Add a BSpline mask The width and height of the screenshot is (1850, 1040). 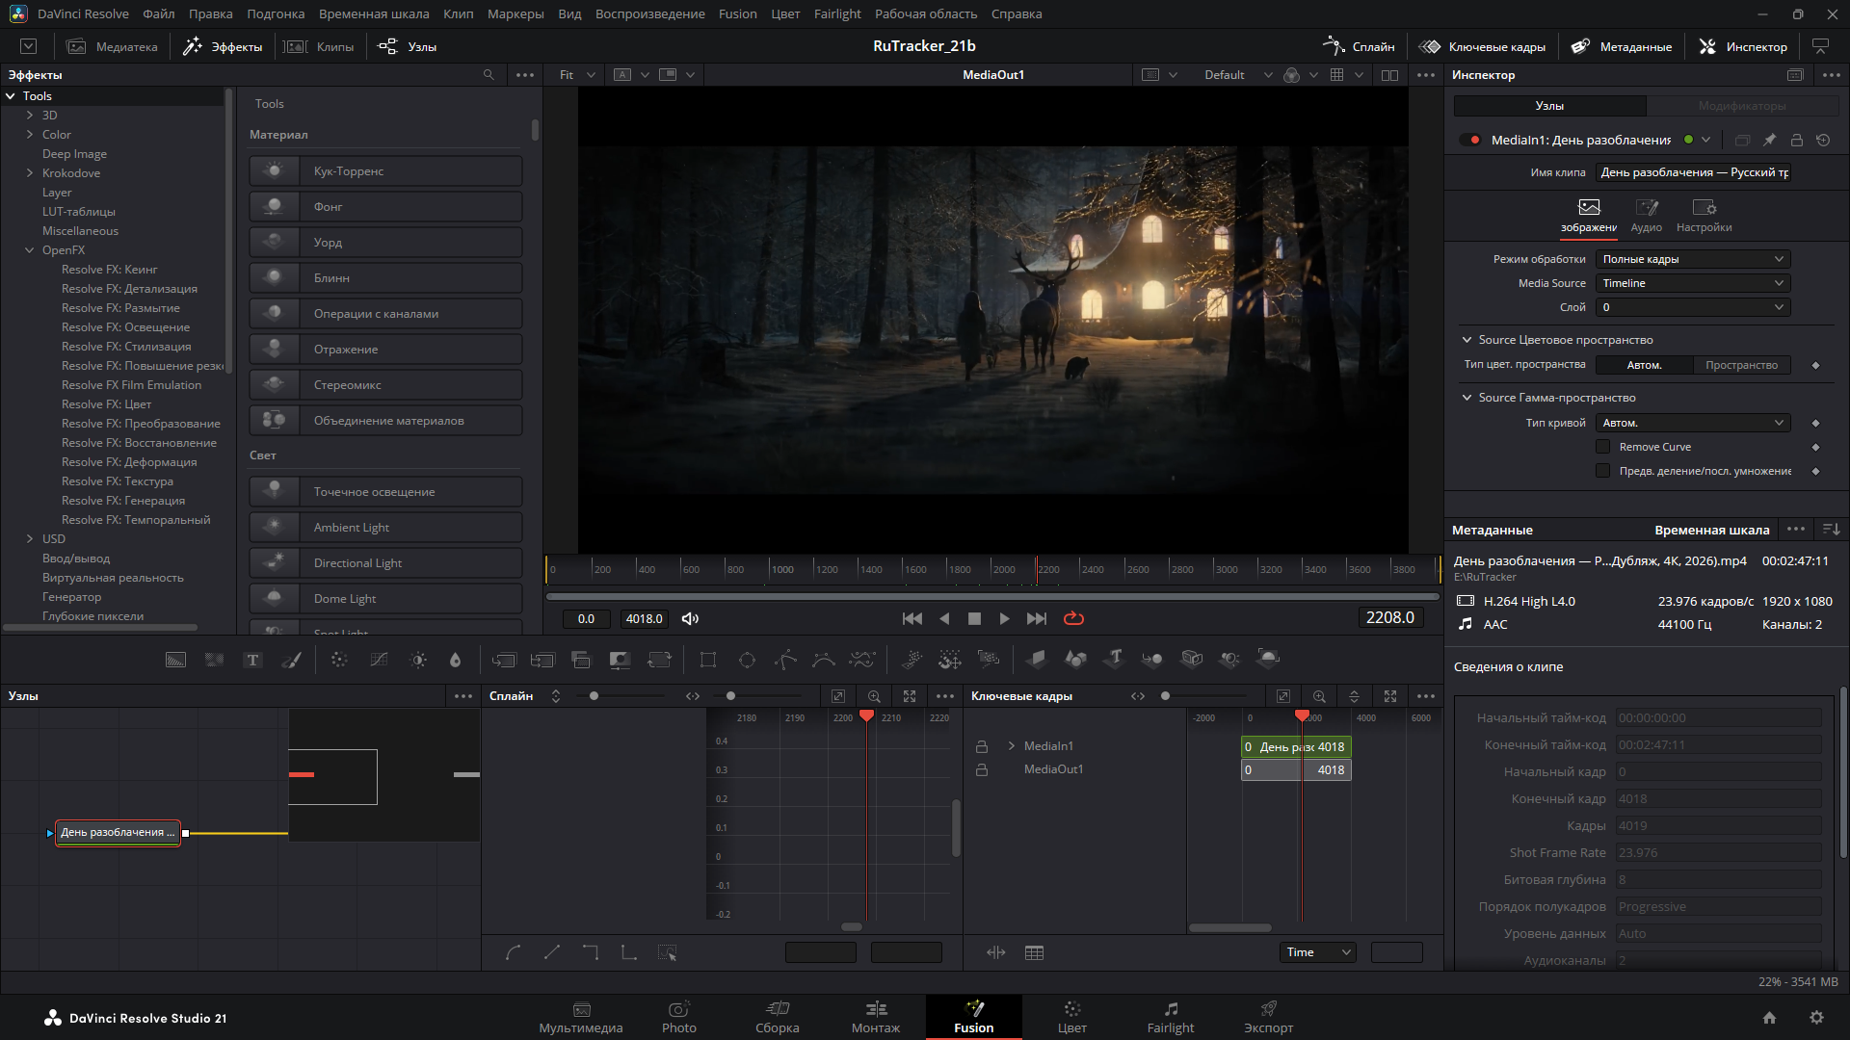(824, 660)
